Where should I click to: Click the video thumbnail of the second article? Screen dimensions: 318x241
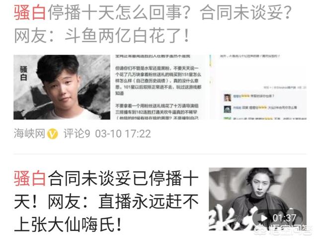[x=257, y=199]
